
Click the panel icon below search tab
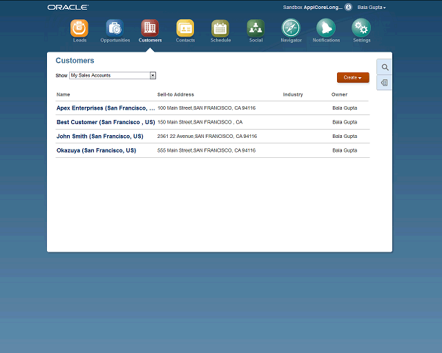[x=385, y=83]
